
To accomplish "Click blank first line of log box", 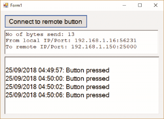I will tap(82, 62).
